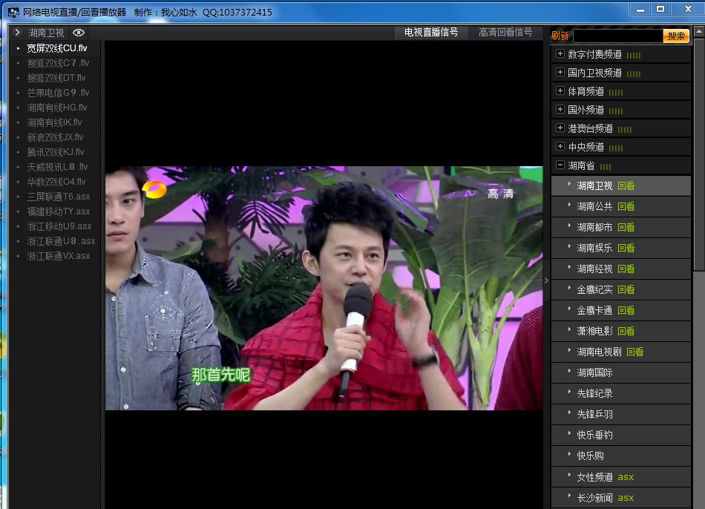Toggle the eye icon next to 湖南卫视

79,33
